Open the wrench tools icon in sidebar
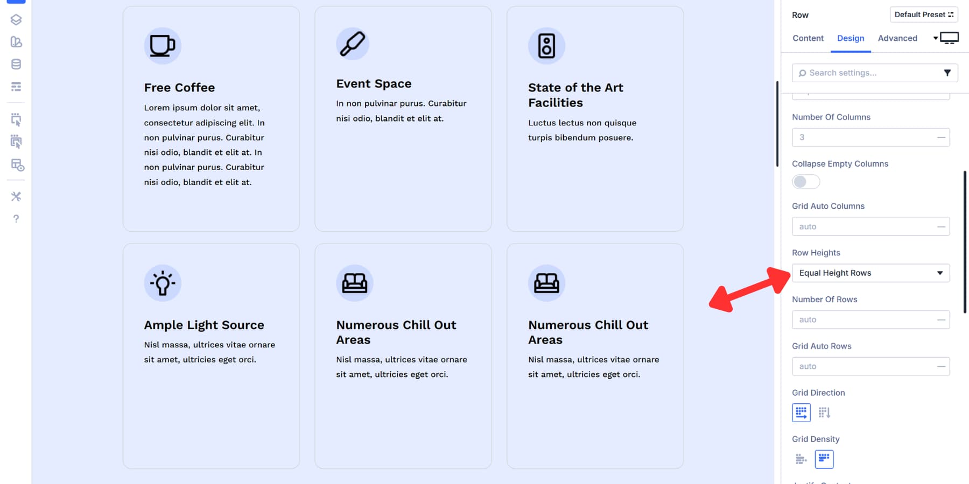This screenshot has height=484, width=969. click(16, 196)
